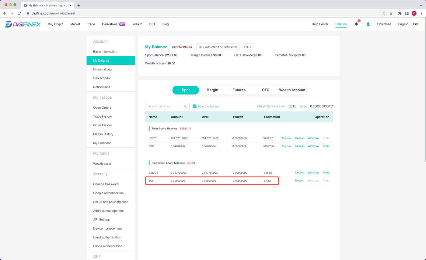
Task: Open the Blog link
Action: point(166,24)
